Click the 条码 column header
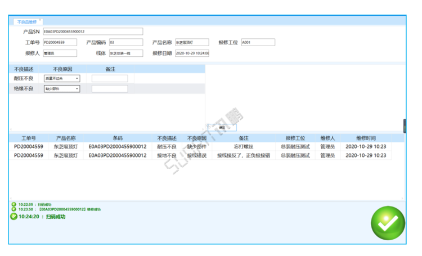 tap(118, 138)
